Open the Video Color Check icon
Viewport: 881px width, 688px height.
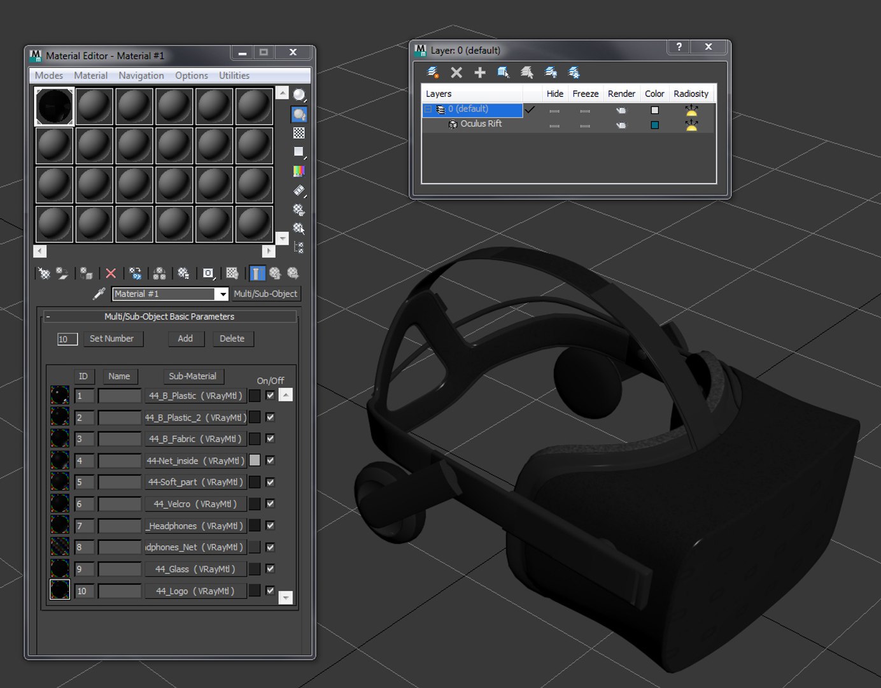(x=299, y=171)
